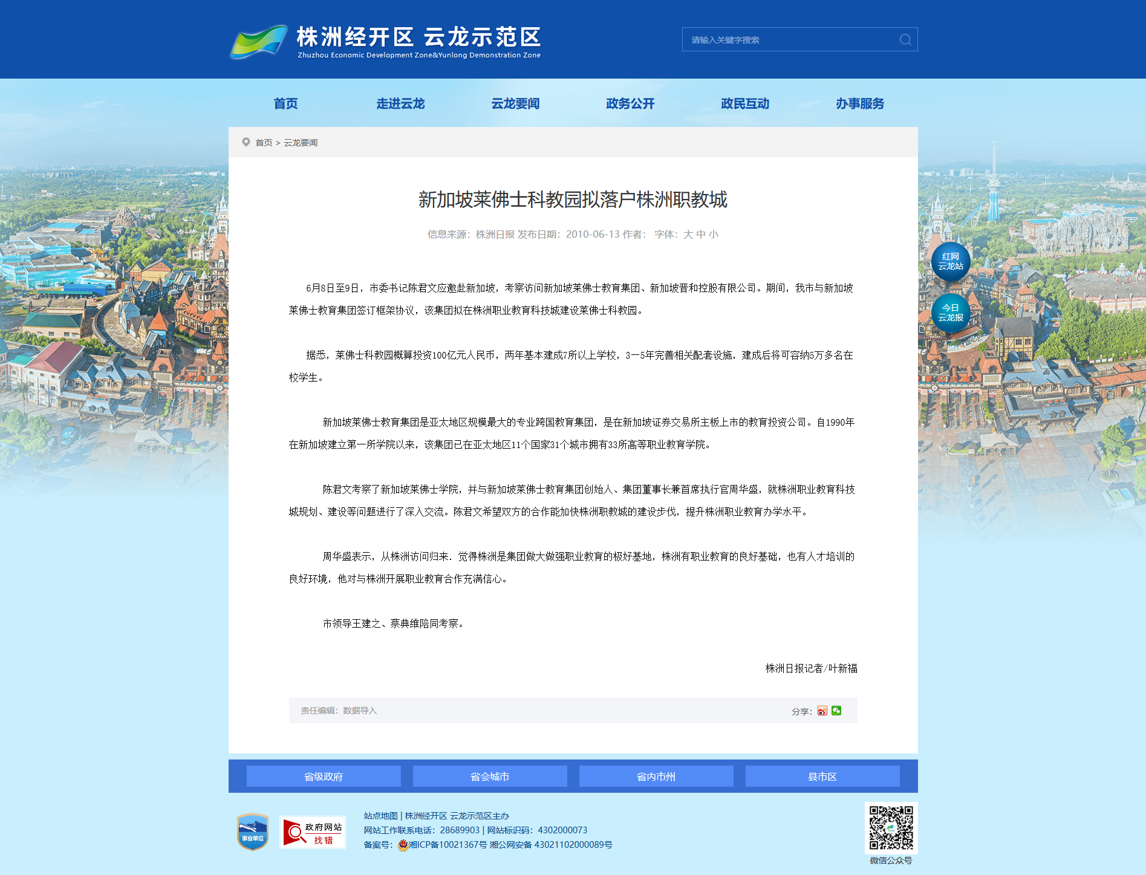This screenshot has width=1146, height=875.
Task: Set font size to 小 (small)
Action: 714,235
